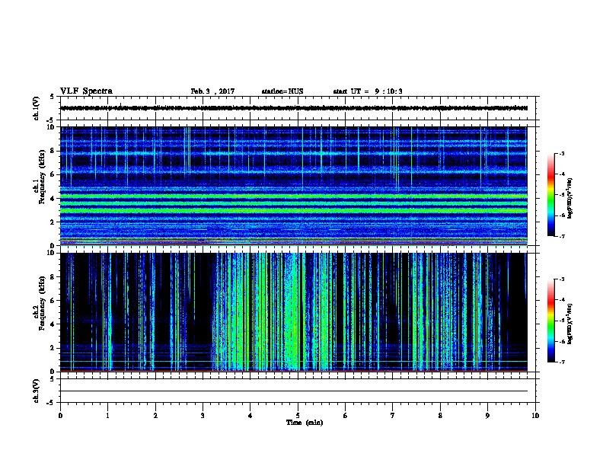Click the upper color bar log(PSD) unit label
603x466 pixels.
pos(569,198)
